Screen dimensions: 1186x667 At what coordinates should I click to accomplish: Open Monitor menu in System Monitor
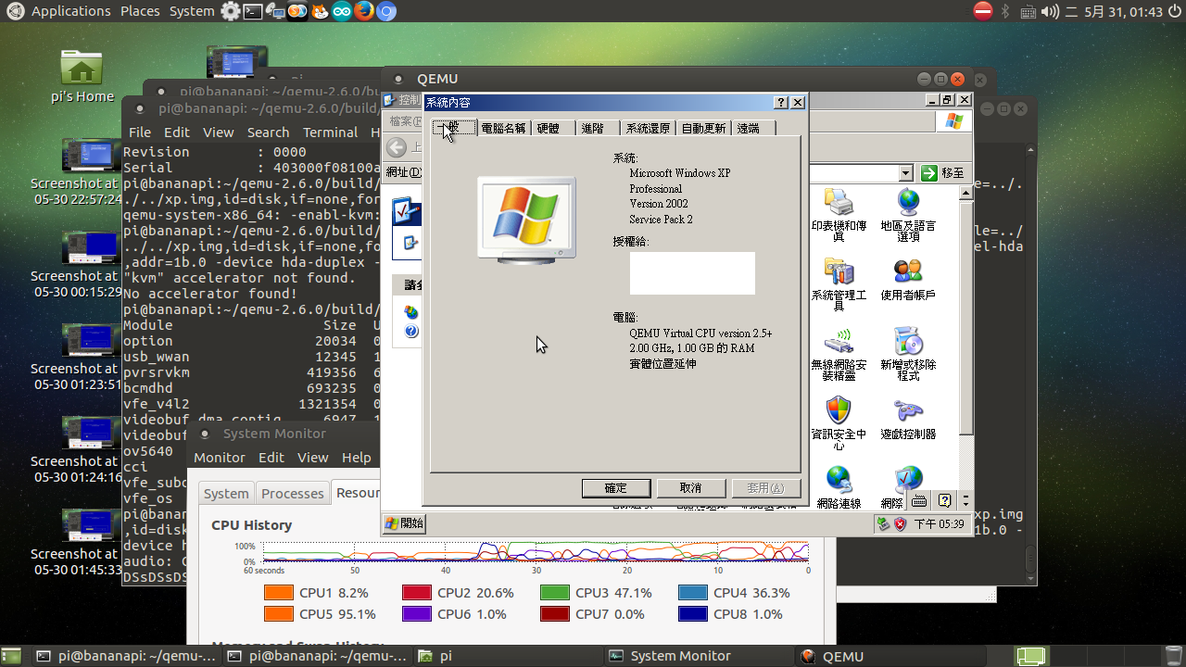click(x=220, y=458)
